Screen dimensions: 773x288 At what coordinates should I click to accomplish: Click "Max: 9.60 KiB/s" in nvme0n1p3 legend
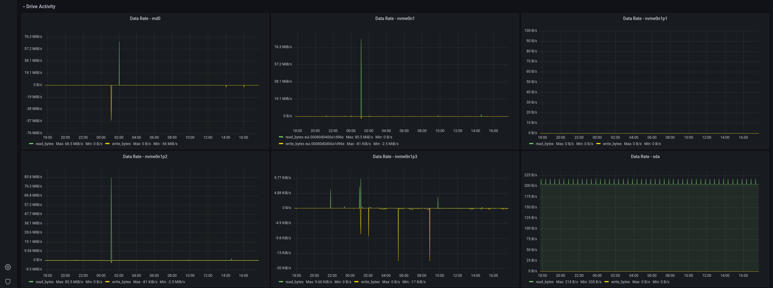tap(319, 282)
